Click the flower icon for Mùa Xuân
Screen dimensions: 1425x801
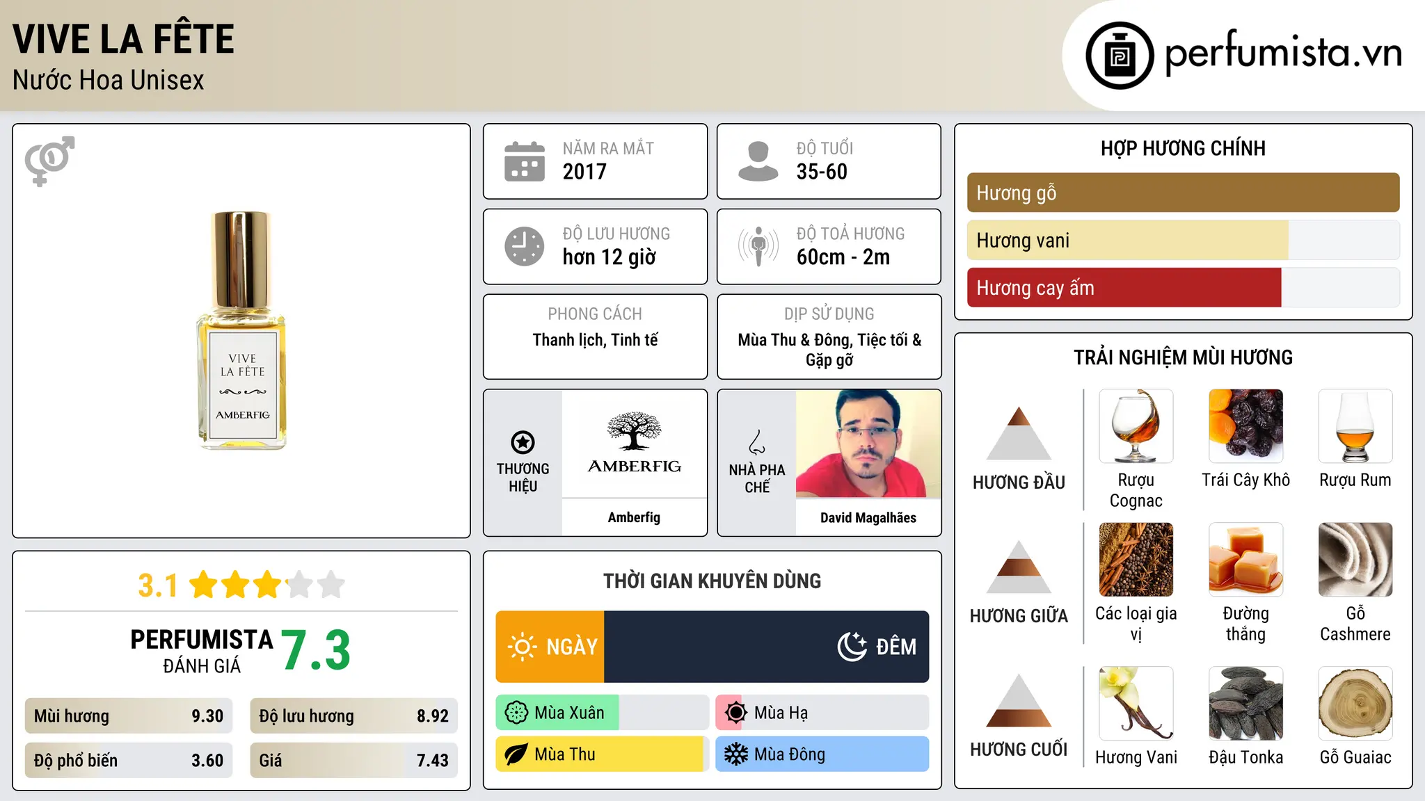point(516,713)
